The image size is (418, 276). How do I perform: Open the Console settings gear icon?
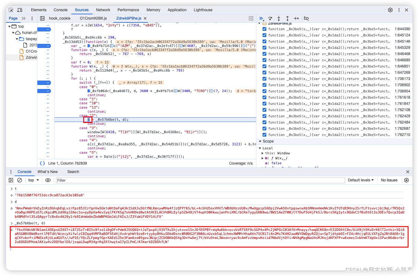coord(406,180)
